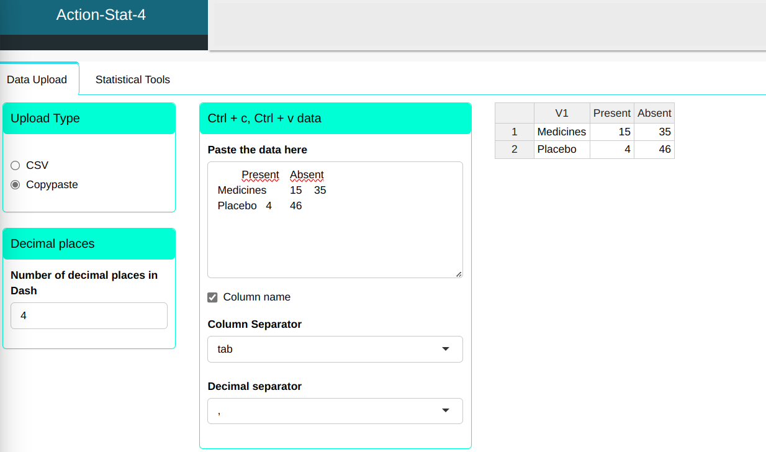766x452 pixels.
Task: Select the V1 column header
Action: click(x=561, y=113)
